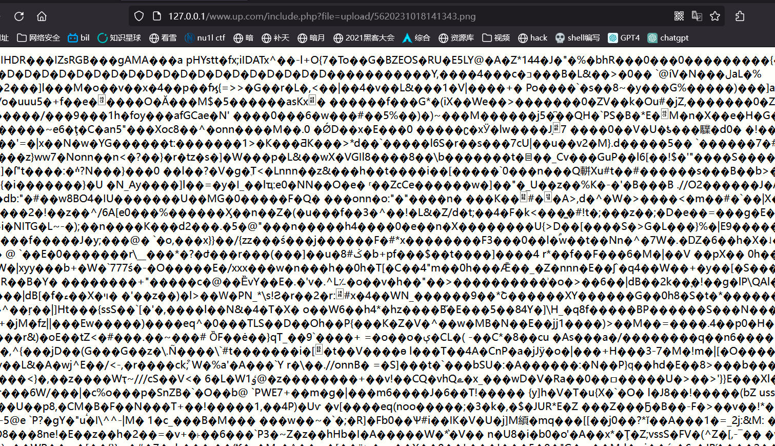Screen dimensions: 775x446
Task: Expand the 视频 bookmark folder
Action: (x=496, y=38)
